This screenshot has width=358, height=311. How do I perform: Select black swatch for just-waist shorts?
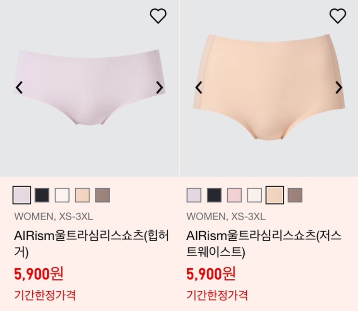pyautogui.click(x=214, y=195)
